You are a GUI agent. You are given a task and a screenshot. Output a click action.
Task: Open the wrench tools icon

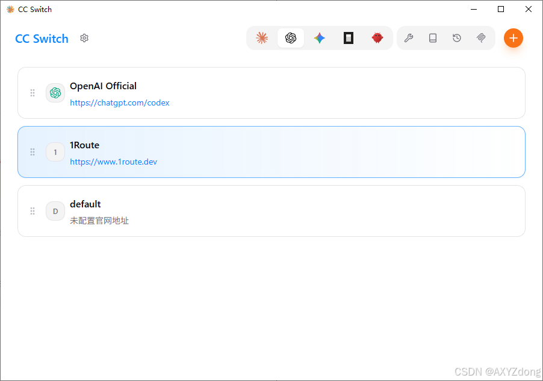(409, 38)
